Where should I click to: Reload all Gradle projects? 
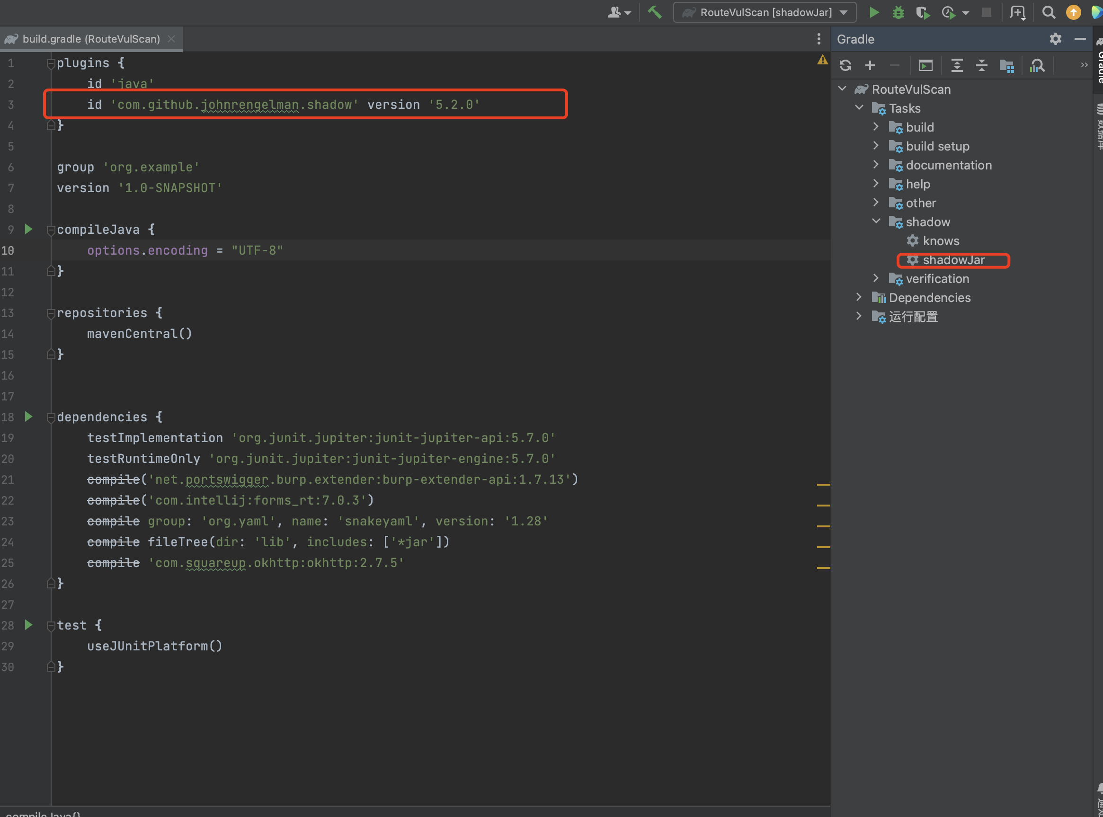(x=846, y=65)
